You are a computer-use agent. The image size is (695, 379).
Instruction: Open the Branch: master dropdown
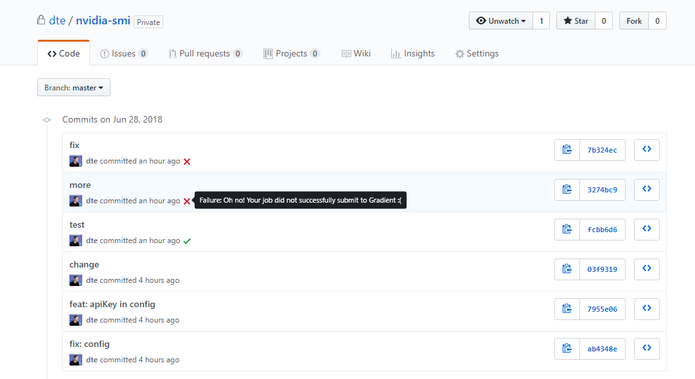click(x=74, y=88)
